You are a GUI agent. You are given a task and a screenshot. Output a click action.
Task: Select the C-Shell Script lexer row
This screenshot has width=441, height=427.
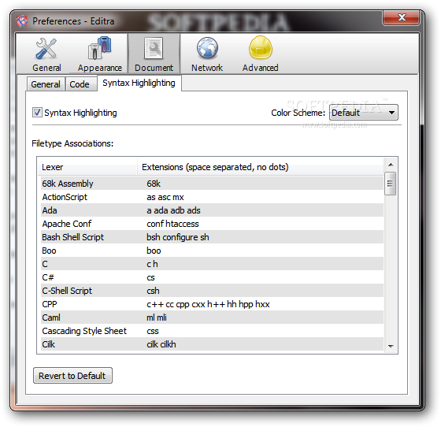click(x=212, y=291)
